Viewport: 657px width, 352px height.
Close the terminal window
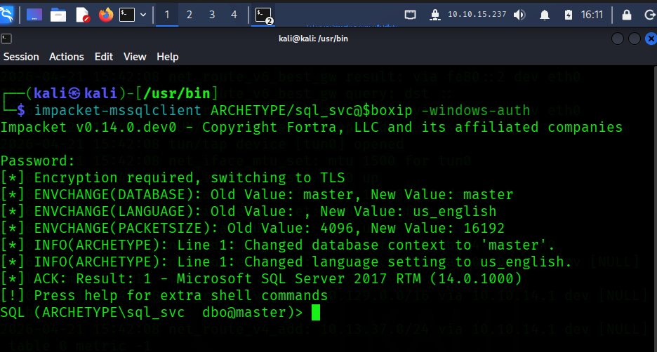651,39
